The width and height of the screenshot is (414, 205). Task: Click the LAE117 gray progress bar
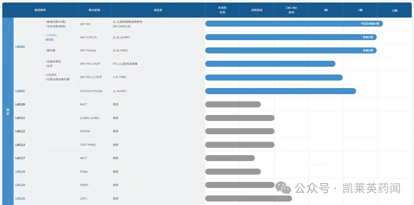pos(230,158)
